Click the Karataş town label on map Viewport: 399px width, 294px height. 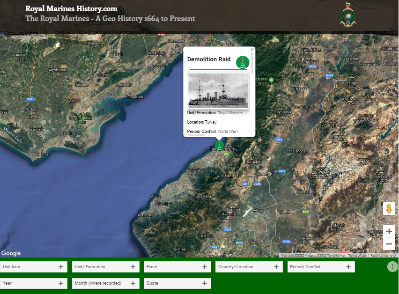point(42,154)
